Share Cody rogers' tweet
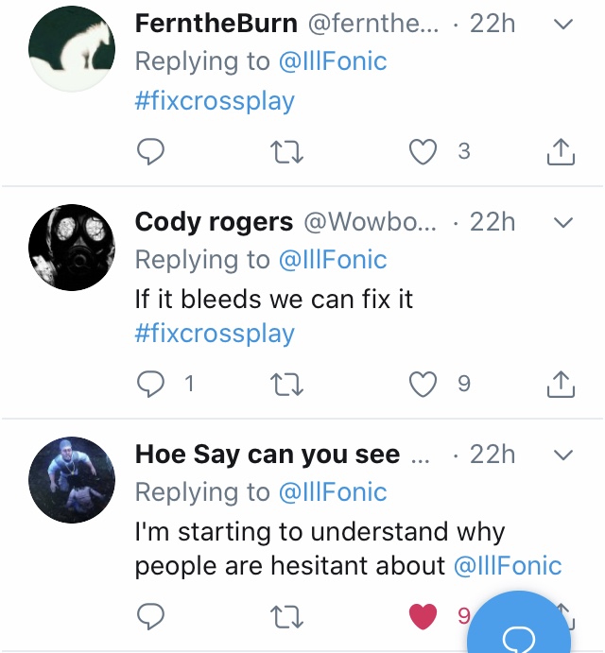605x653 pixels. [561, 384]
